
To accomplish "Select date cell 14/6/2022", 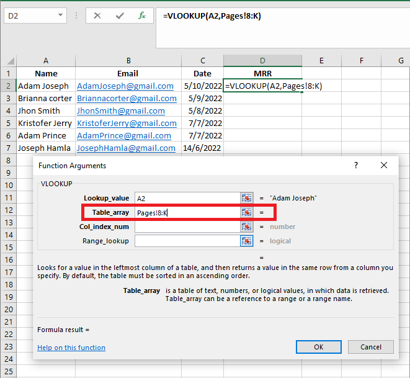I will coord(203,148).
